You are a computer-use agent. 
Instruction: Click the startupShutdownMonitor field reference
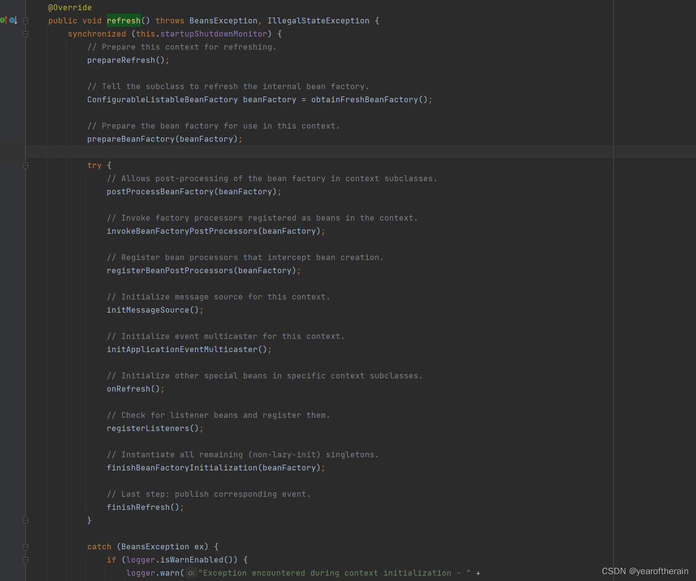click(x=214, y=34)
